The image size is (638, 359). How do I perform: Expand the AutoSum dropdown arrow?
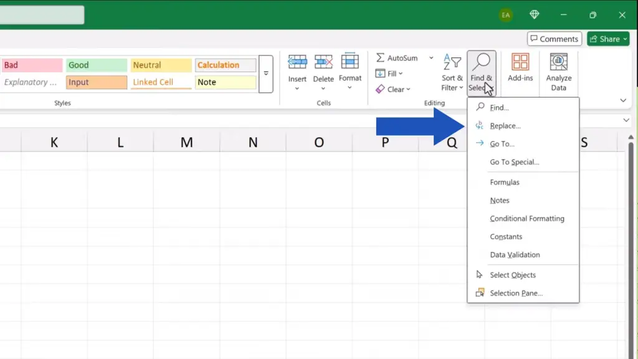pos(431,58)
